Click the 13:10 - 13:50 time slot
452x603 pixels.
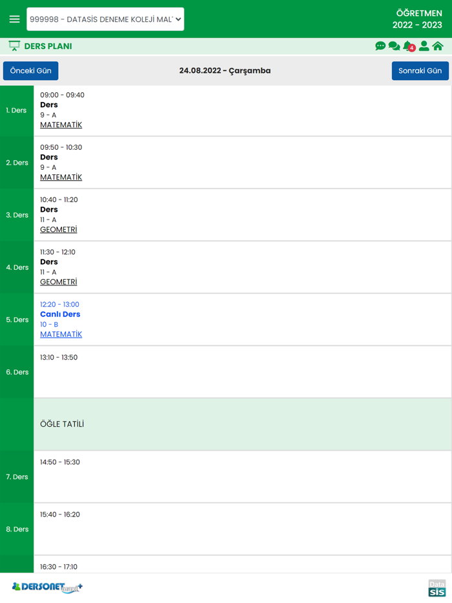point(59,357)
